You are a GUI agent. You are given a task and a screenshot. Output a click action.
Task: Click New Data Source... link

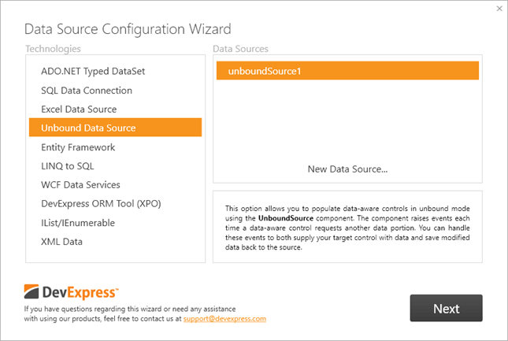(x=347, y=169)
